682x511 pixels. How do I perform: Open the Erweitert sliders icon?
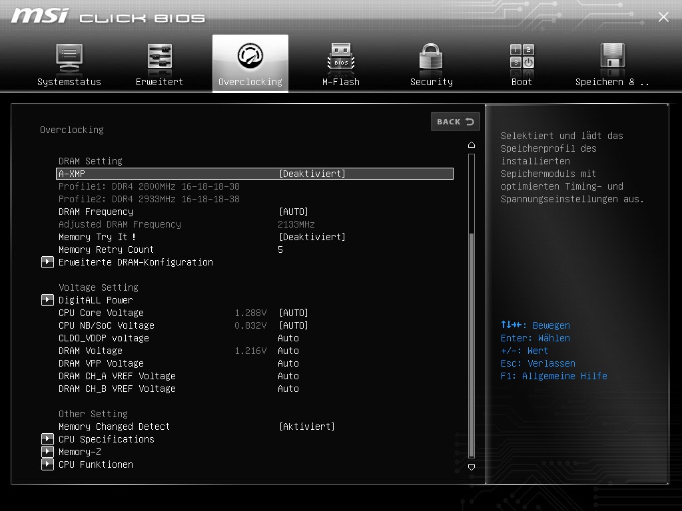[160, 57]
